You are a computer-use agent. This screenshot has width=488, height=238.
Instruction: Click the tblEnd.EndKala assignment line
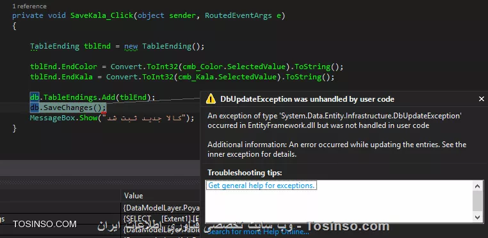(182, 77)
